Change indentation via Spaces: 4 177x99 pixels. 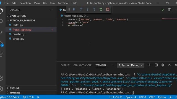pyautogui.click(x=131, y=97)
